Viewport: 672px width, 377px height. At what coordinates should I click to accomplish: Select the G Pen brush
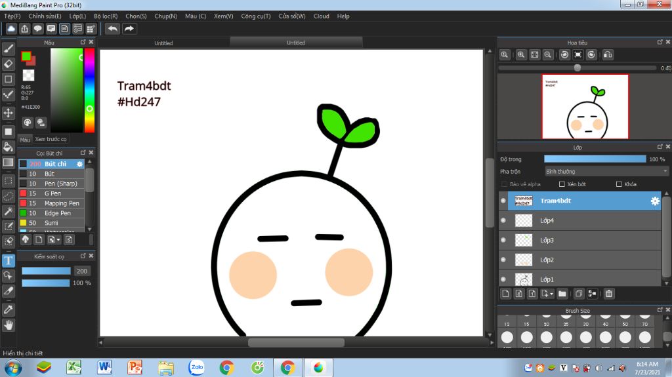pos(51,193)
